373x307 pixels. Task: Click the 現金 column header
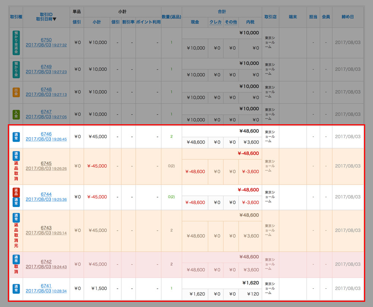195,22
